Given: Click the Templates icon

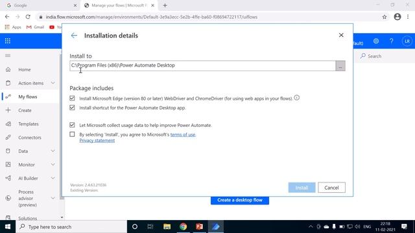Looking at the screenshot, I should [8, 124].
